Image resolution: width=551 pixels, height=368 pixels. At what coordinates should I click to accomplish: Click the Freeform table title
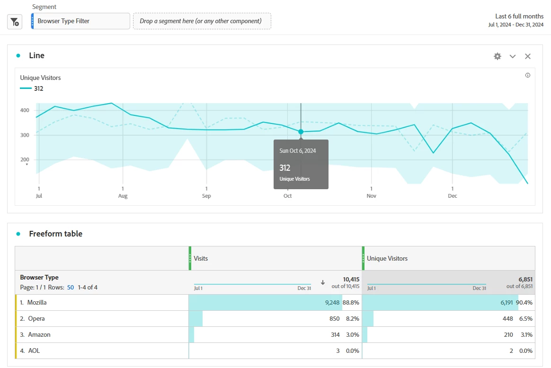pos(55,234)
